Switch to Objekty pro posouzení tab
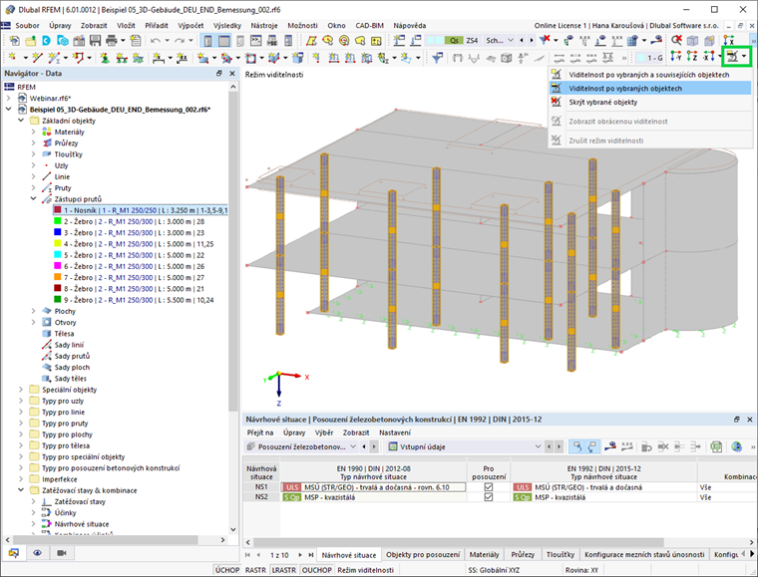758x577 pixels. point(423,555)
